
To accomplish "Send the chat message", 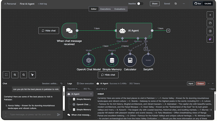I will [59, 115].
